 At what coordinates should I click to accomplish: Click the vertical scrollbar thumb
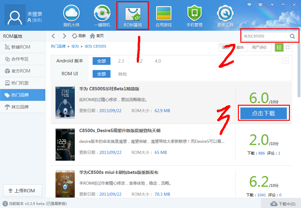pos(299,70)
